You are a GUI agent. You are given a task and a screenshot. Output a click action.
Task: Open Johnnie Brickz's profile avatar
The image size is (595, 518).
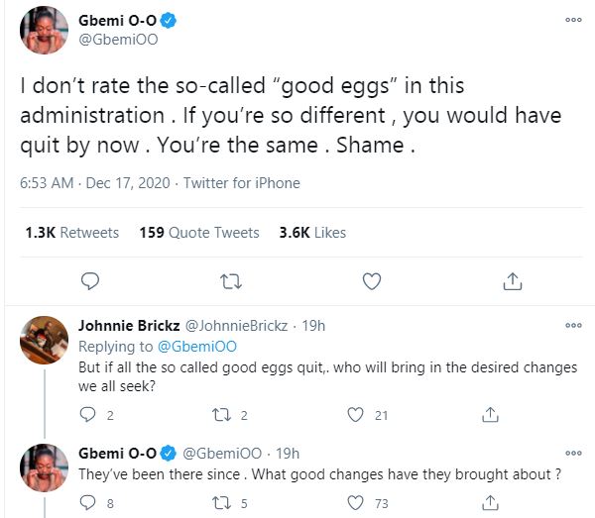[x=45, y=339]
